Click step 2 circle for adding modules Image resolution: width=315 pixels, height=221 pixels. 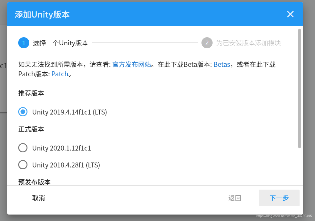point(207,43)
